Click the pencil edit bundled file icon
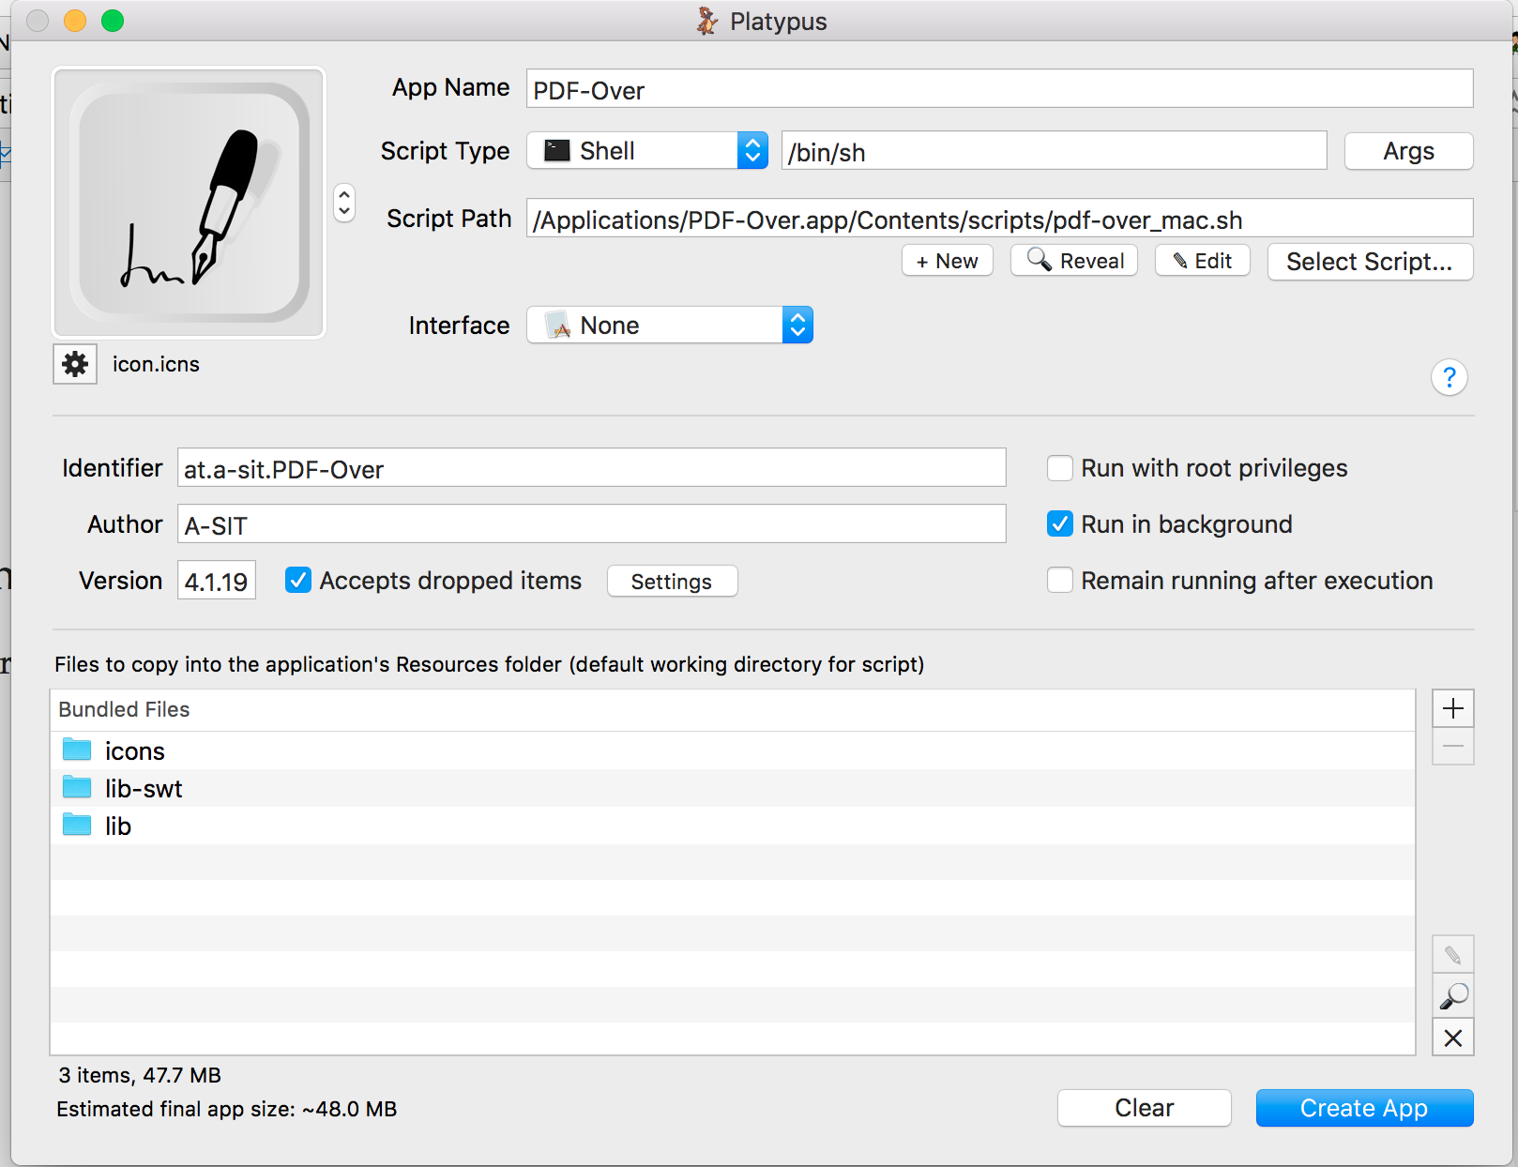Screen dimensions: 1518x1167 (x=1452, y=955)
